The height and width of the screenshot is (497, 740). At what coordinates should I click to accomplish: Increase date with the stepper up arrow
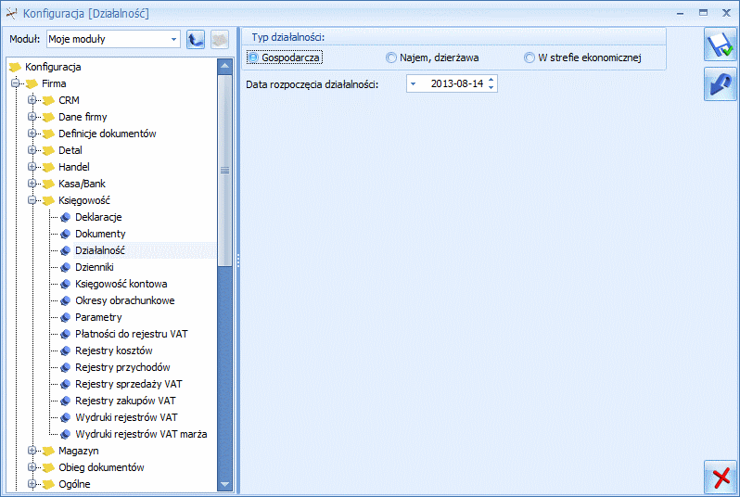(x=491, y=80)
